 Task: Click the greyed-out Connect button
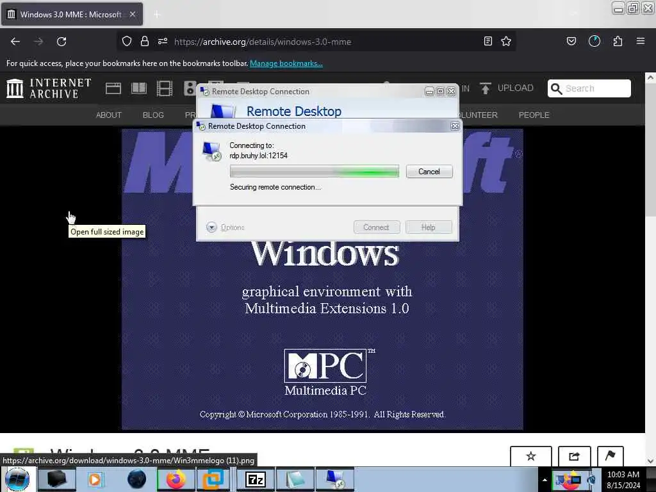tap(377, 227)
